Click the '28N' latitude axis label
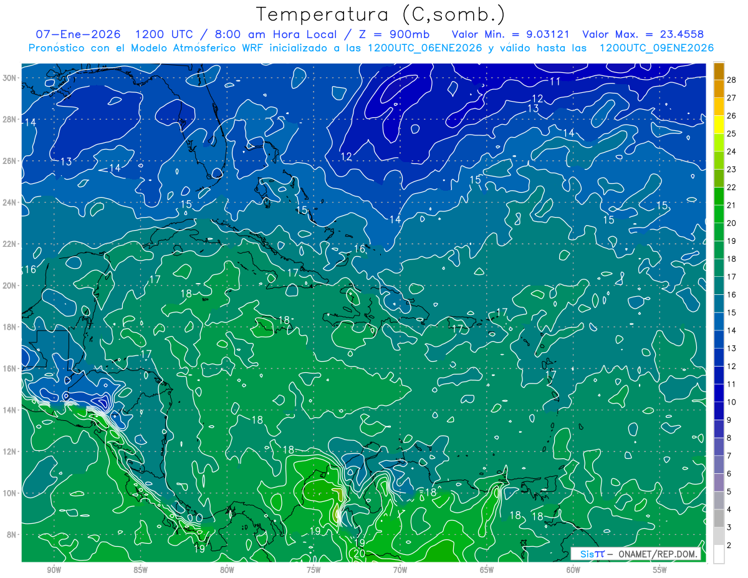 (9, 119)
